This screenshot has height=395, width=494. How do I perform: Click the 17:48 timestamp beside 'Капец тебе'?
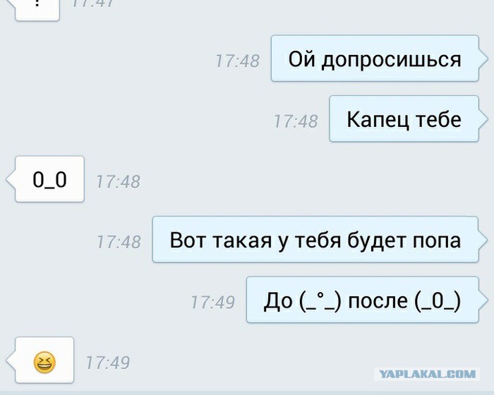tap(296, 121)
